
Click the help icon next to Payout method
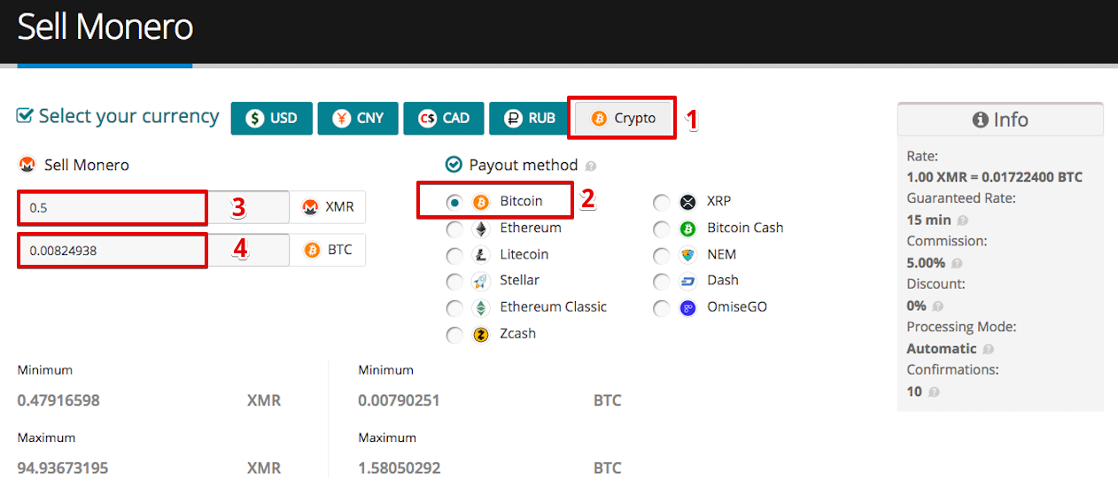(x=591, y=166)
